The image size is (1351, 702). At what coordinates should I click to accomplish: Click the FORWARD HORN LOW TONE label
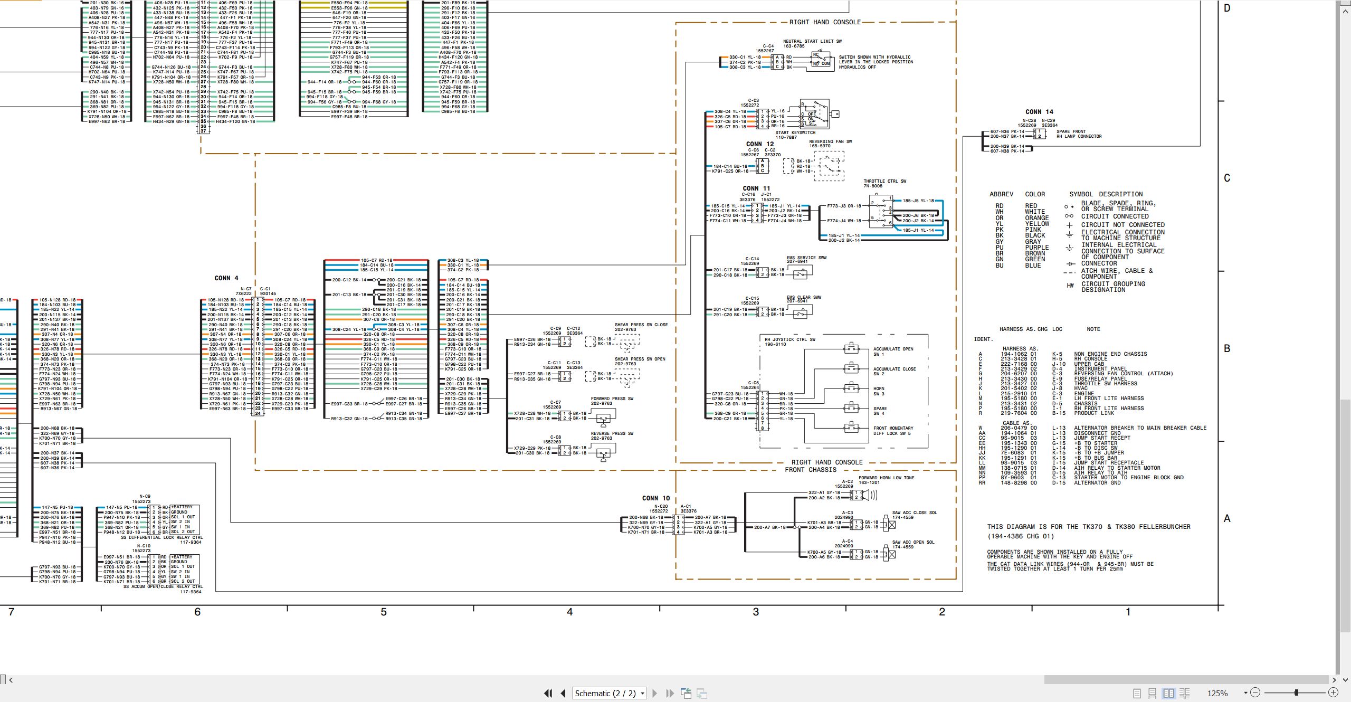[887, 478]
